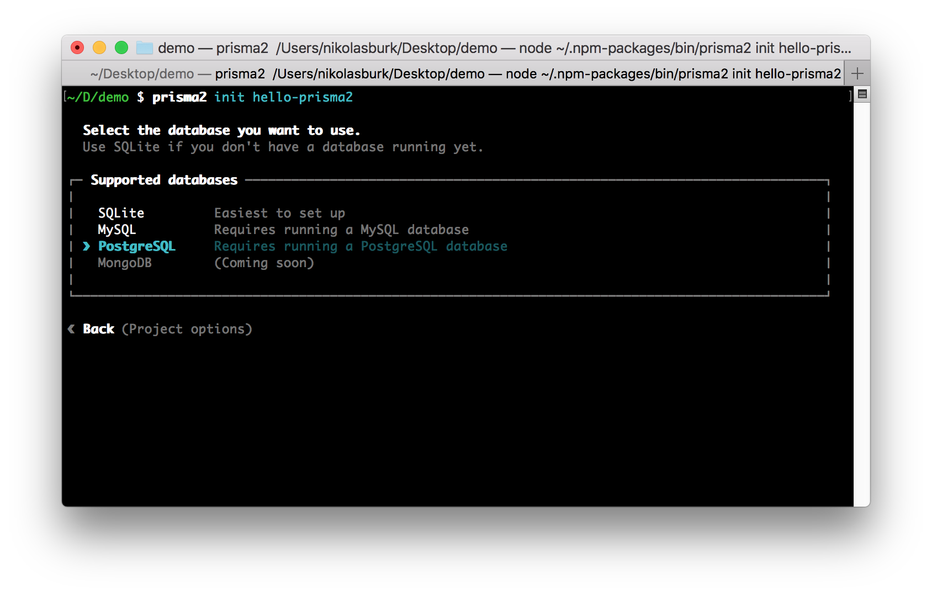Click the '(Coming soon)' text
Image resolution: width=932 pixels, height=595 pixels.
pos(264,263)
